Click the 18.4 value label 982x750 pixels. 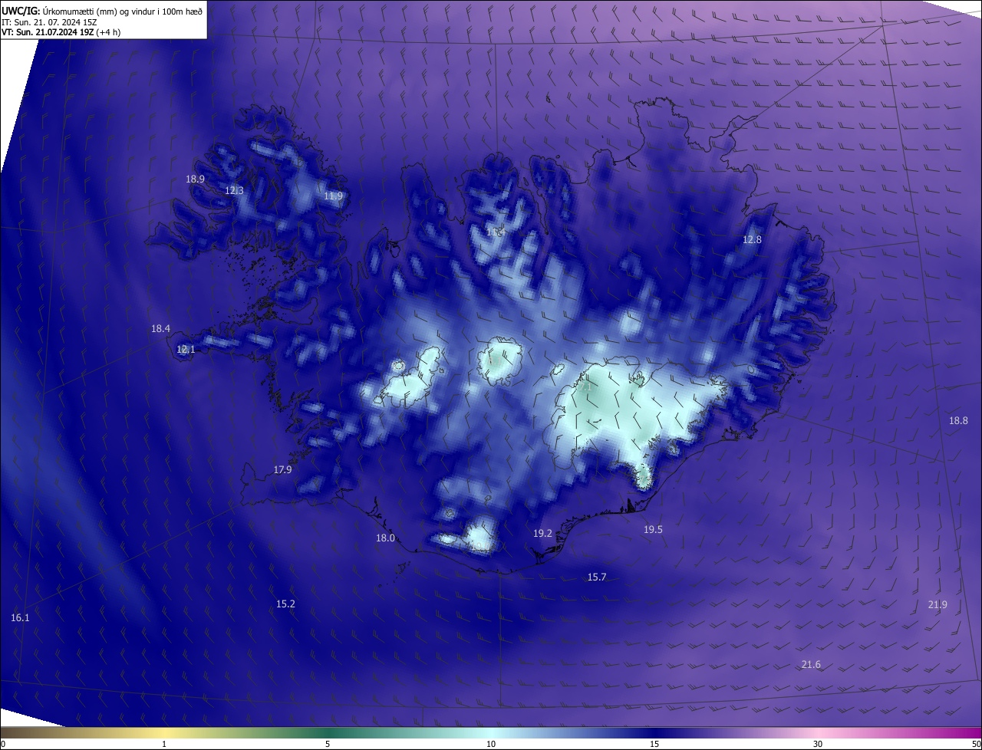pos(160,329)
